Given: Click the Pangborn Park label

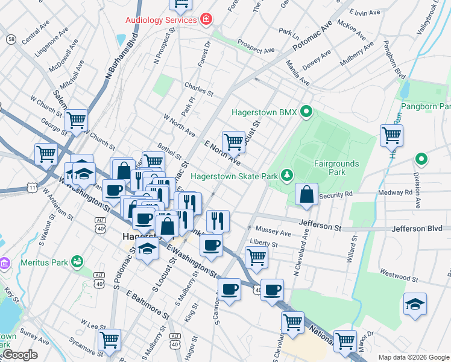Looking at the screenshot, I should [x=426, y=106].
